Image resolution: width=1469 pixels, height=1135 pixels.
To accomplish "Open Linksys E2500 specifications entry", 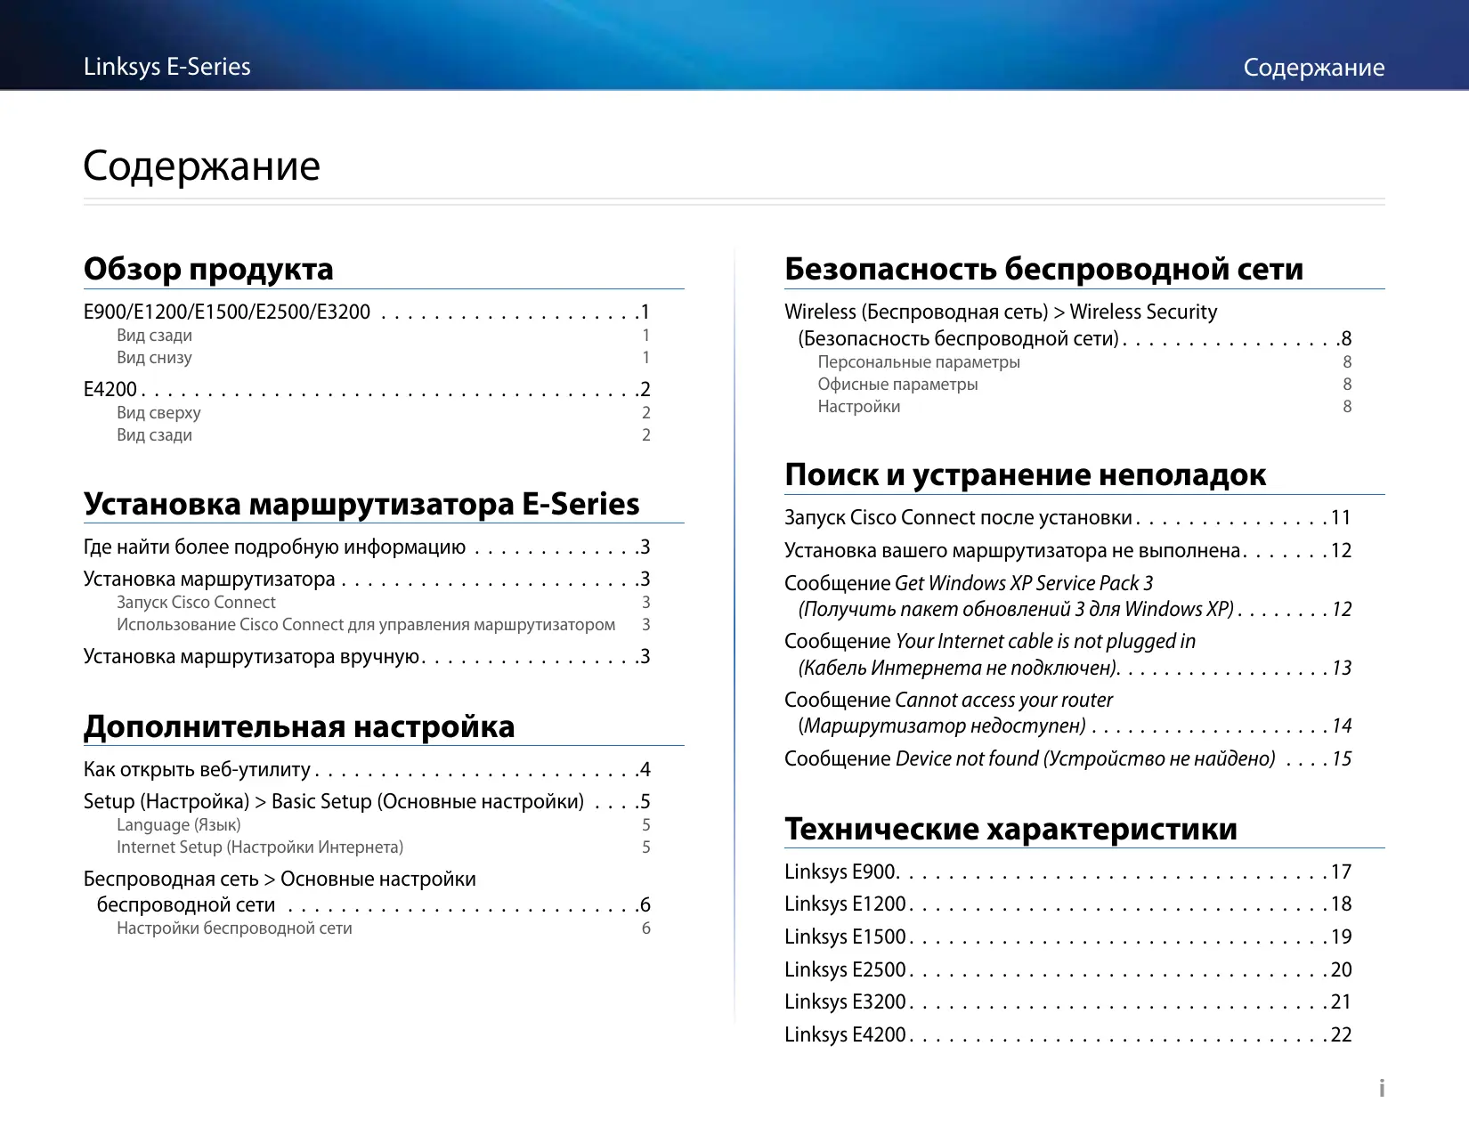I will (845, 970).
